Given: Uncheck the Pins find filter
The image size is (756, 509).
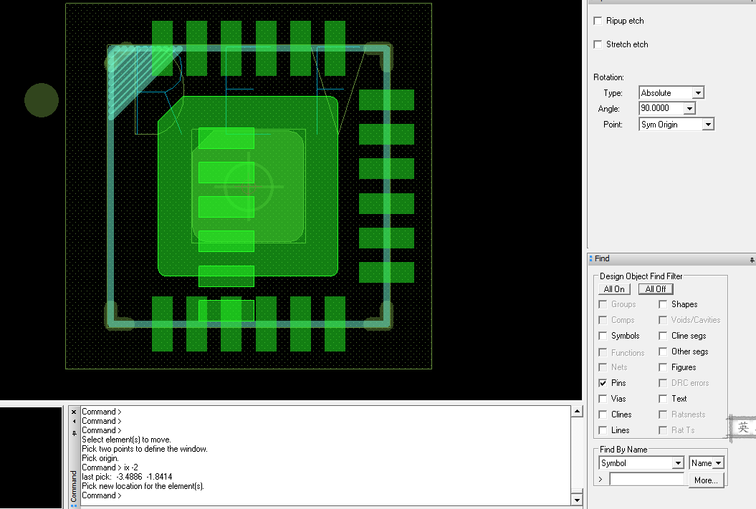Looking at the screenshot, I should [603, 383].
